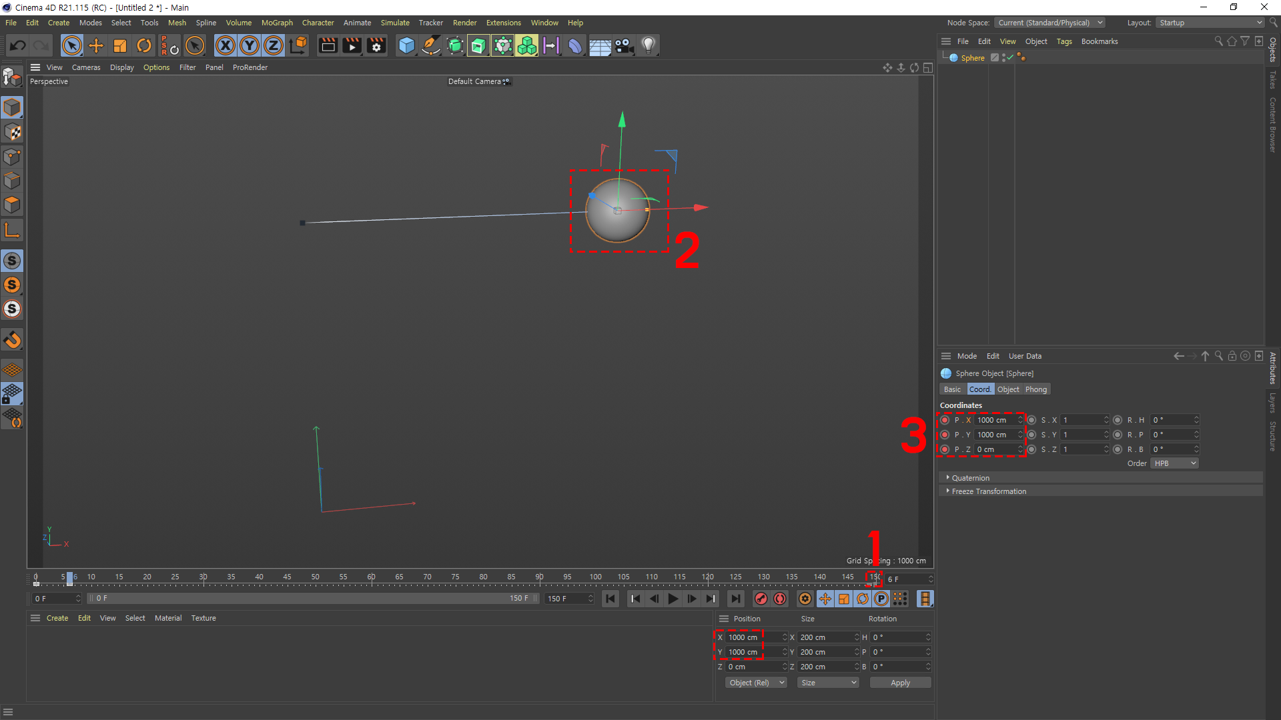Expand Freeze Transformation section
The height and width of the screenshot is (720, 1281).
click(988, 491)
